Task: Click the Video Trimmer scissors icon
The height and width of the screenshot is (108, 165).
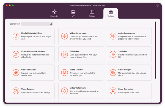Action: point(65,73)
